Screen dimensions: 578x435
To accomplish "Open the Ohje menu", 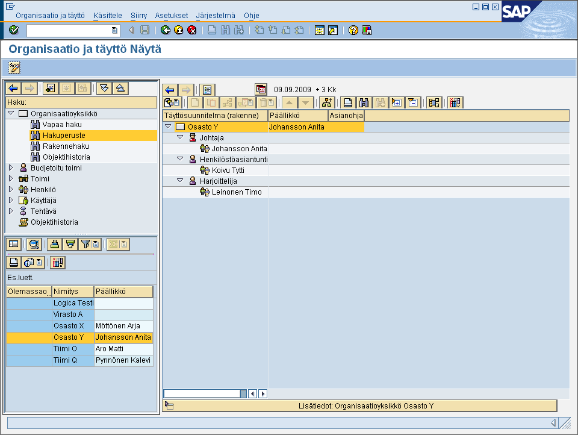I will [252, 16].
